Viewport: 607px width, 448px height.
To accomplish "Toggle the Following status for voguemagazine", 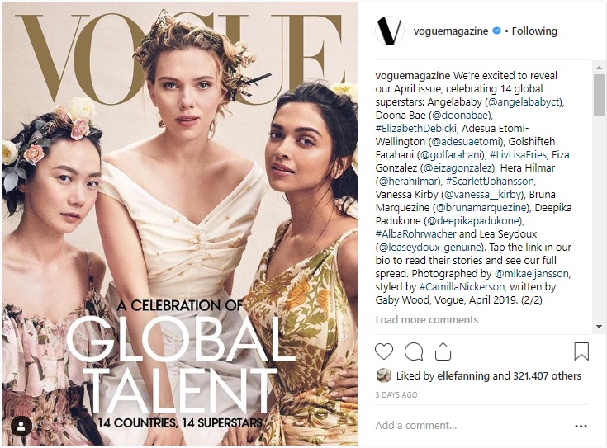I will point(534,31).
